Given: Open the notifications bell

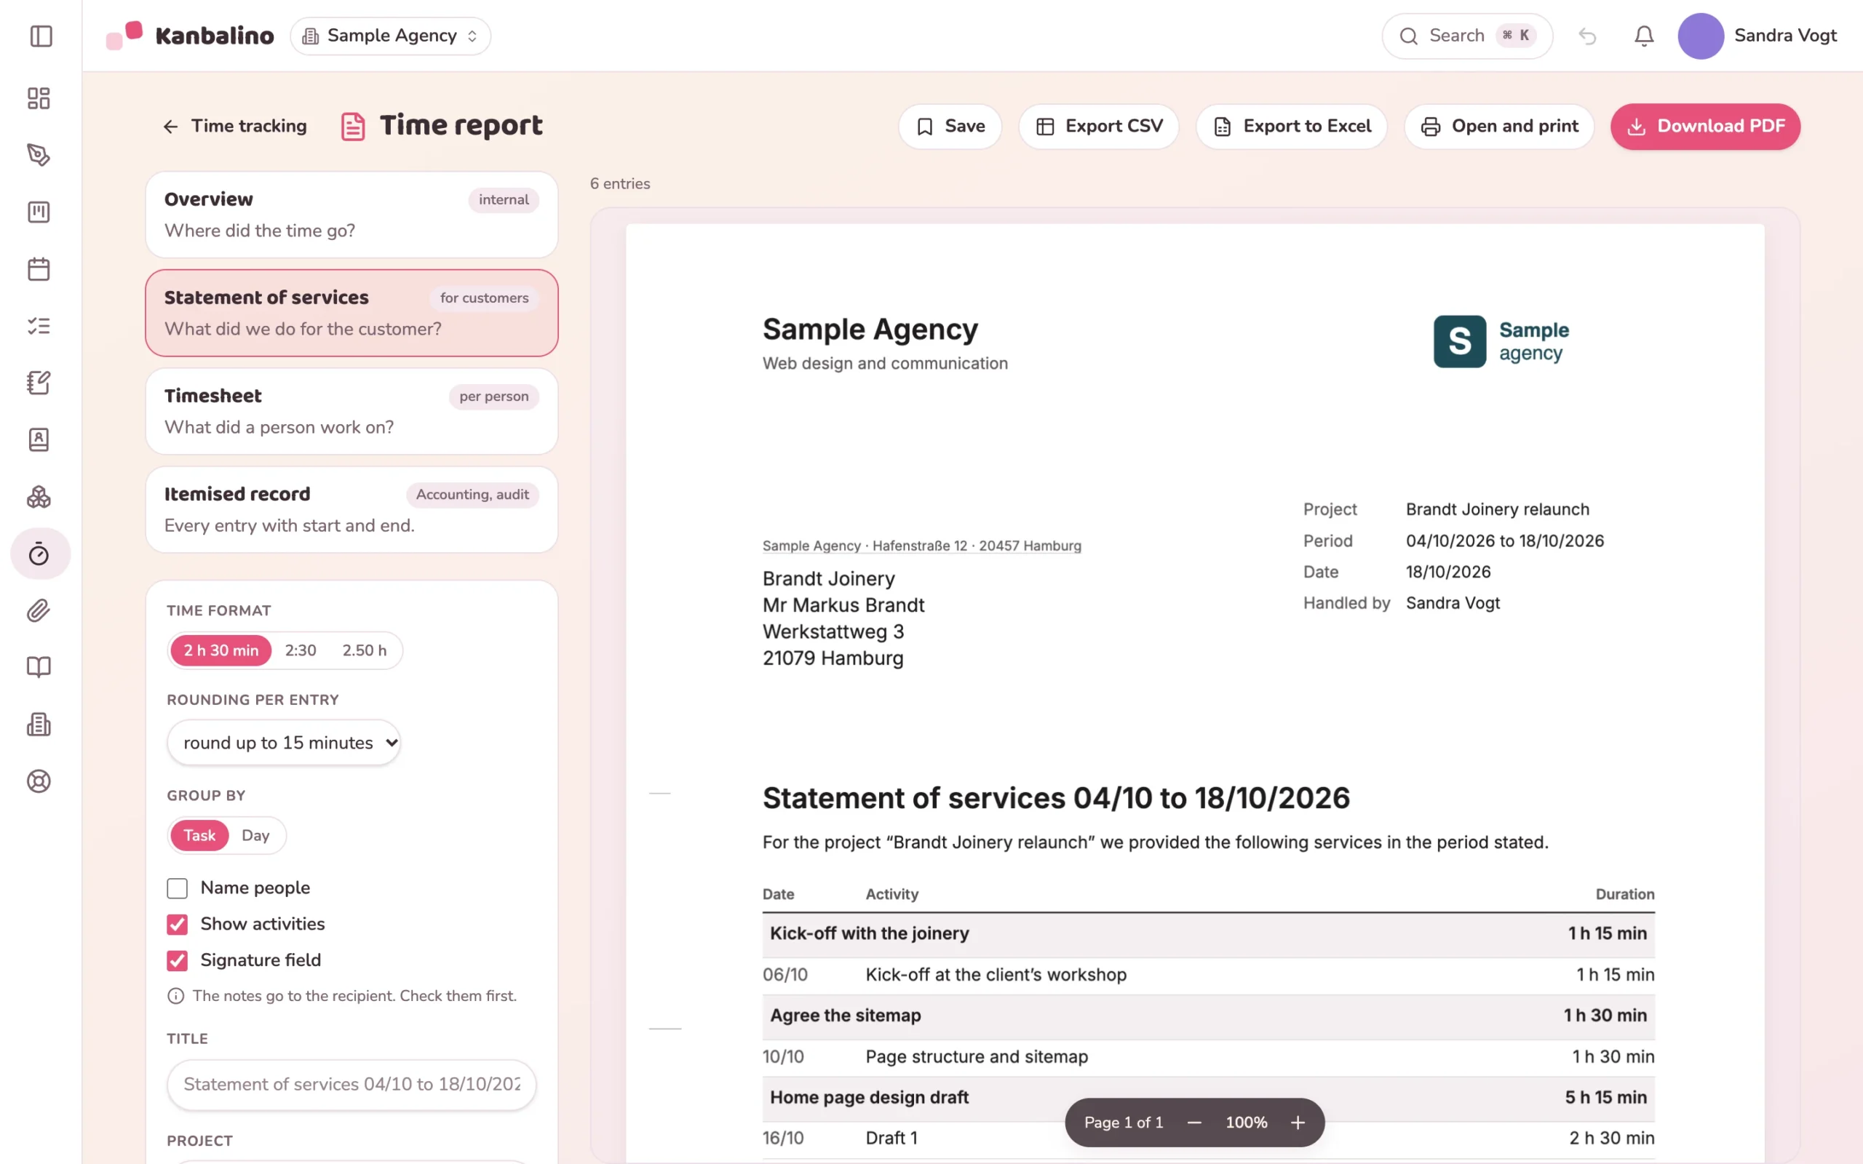Looking at the screenshot, I should (1644, 36).
